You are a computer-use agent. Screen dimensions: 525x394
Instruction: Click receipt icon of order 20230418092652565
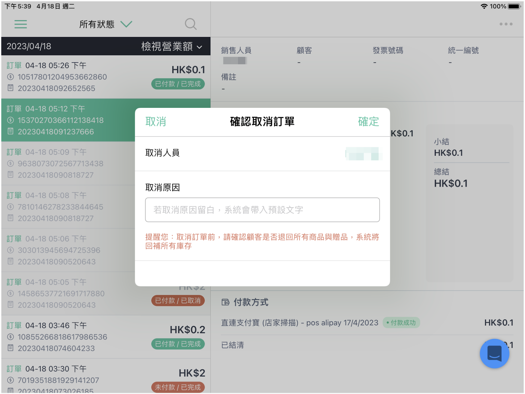click(x=10, y=88)
